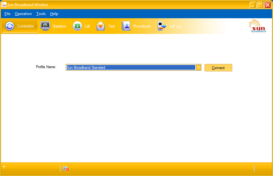Maximize the Sun Broadband Wireless window
The width and height of the screenshot is (273, 176).
coord(260,5)
